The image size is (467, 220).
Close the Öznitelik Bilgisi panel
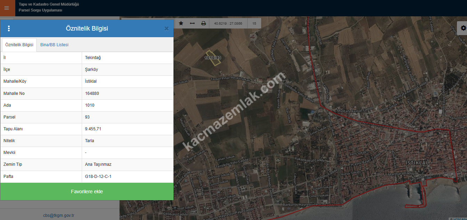tap(167, 28)
